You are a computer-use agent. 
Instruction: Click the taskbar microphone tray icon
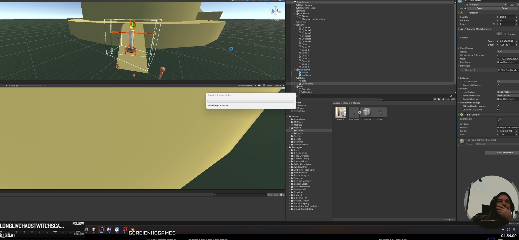[514, 230]
